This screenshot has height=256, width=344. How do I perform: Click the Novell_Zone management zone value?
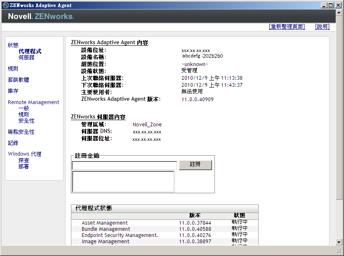147,124
